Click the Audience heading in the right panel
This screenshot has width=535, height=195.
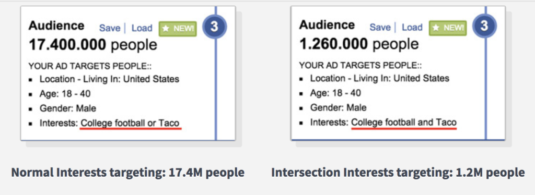(x=327, y=25)
